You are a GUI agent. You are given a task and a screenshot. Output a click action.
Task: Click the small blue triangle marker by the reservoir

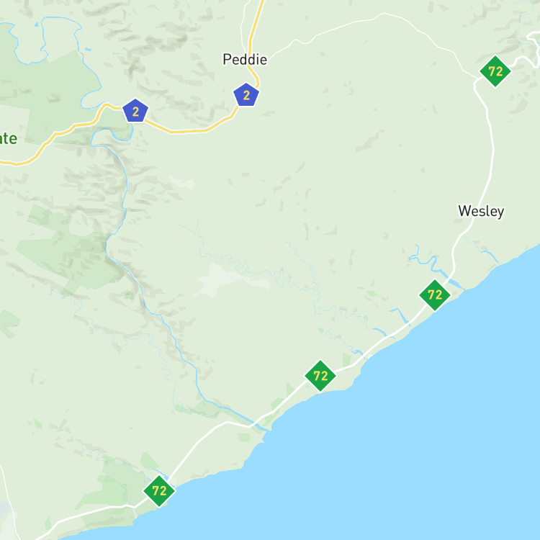37,24
